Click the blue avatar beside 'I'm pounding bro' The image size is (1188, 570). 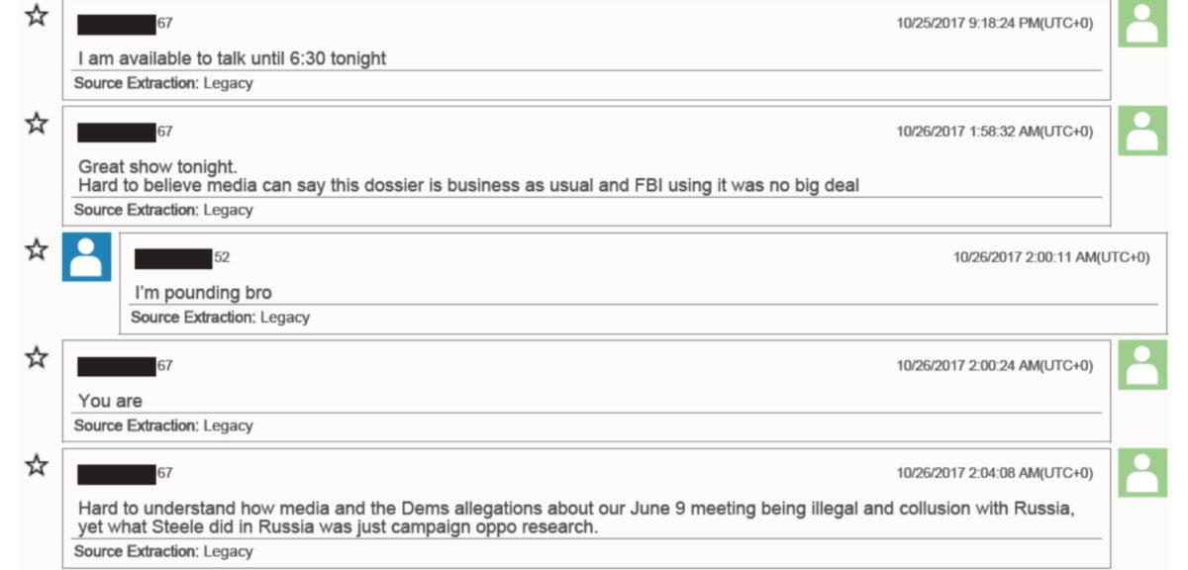[87, 257]
